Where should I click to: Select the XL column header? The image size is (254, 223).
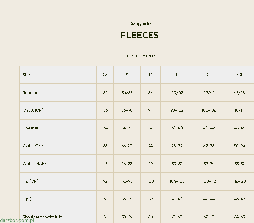(x=209, y=75)
